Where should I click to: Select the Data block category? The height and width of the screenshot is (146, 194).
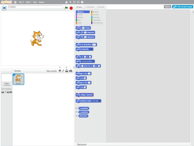pos(83,23)
